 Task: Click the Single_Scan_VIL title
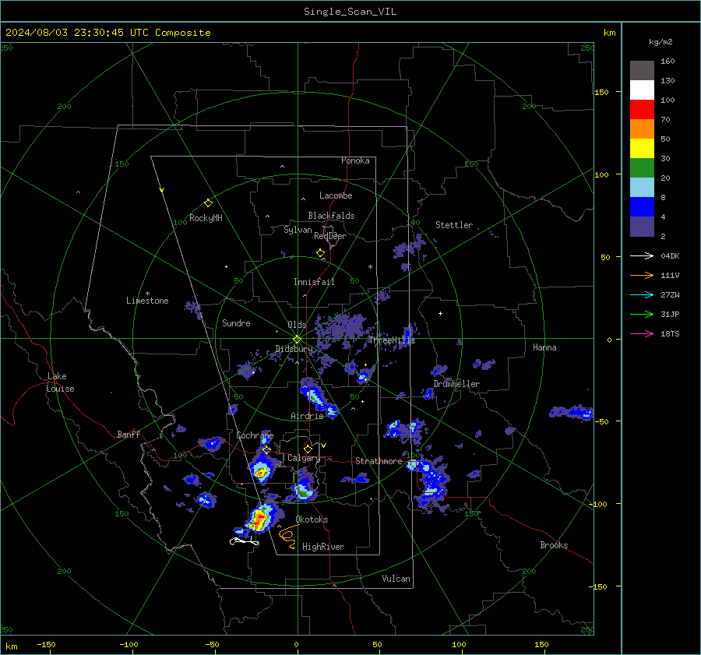(350, 12)
